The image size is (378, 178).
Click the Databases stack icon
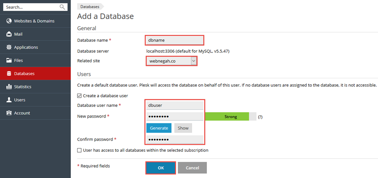(9, 74)
